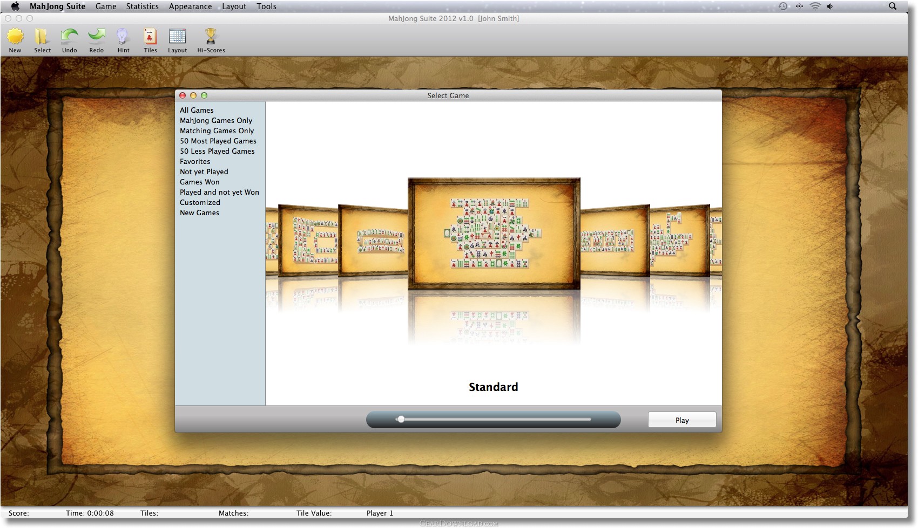Open the Wi-Fi status menu

point(815,6)
